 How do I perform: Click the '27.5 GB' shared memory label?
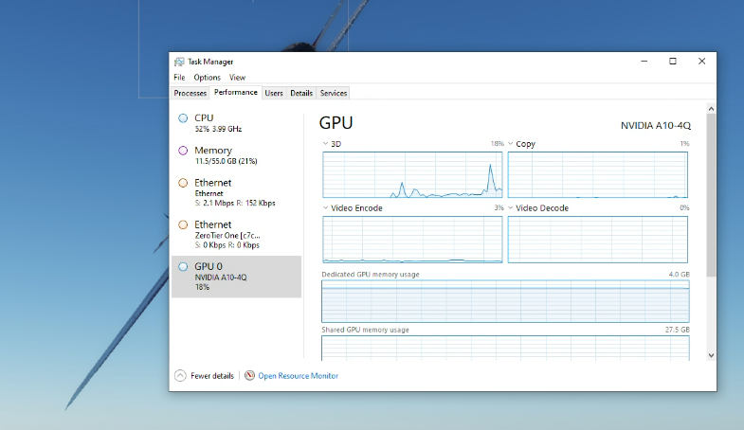(677, 330)
